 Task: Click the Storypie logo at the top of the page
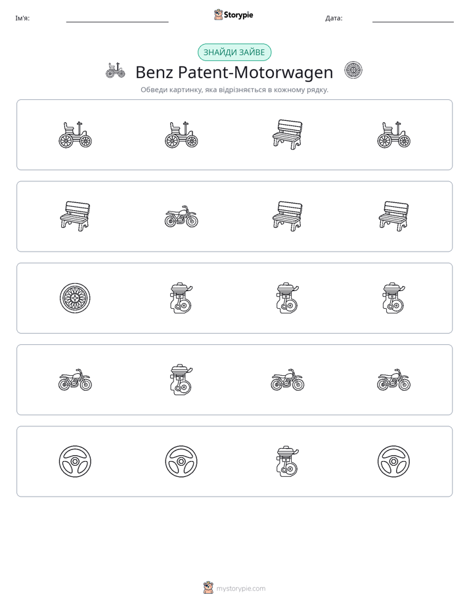(233, 15)
